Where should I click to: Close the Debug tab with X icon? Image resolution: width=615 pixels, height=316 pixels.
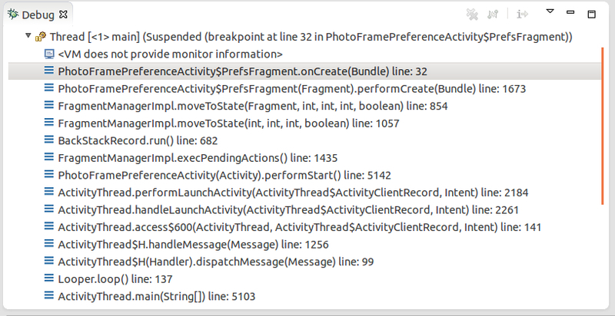coord(63,15)
